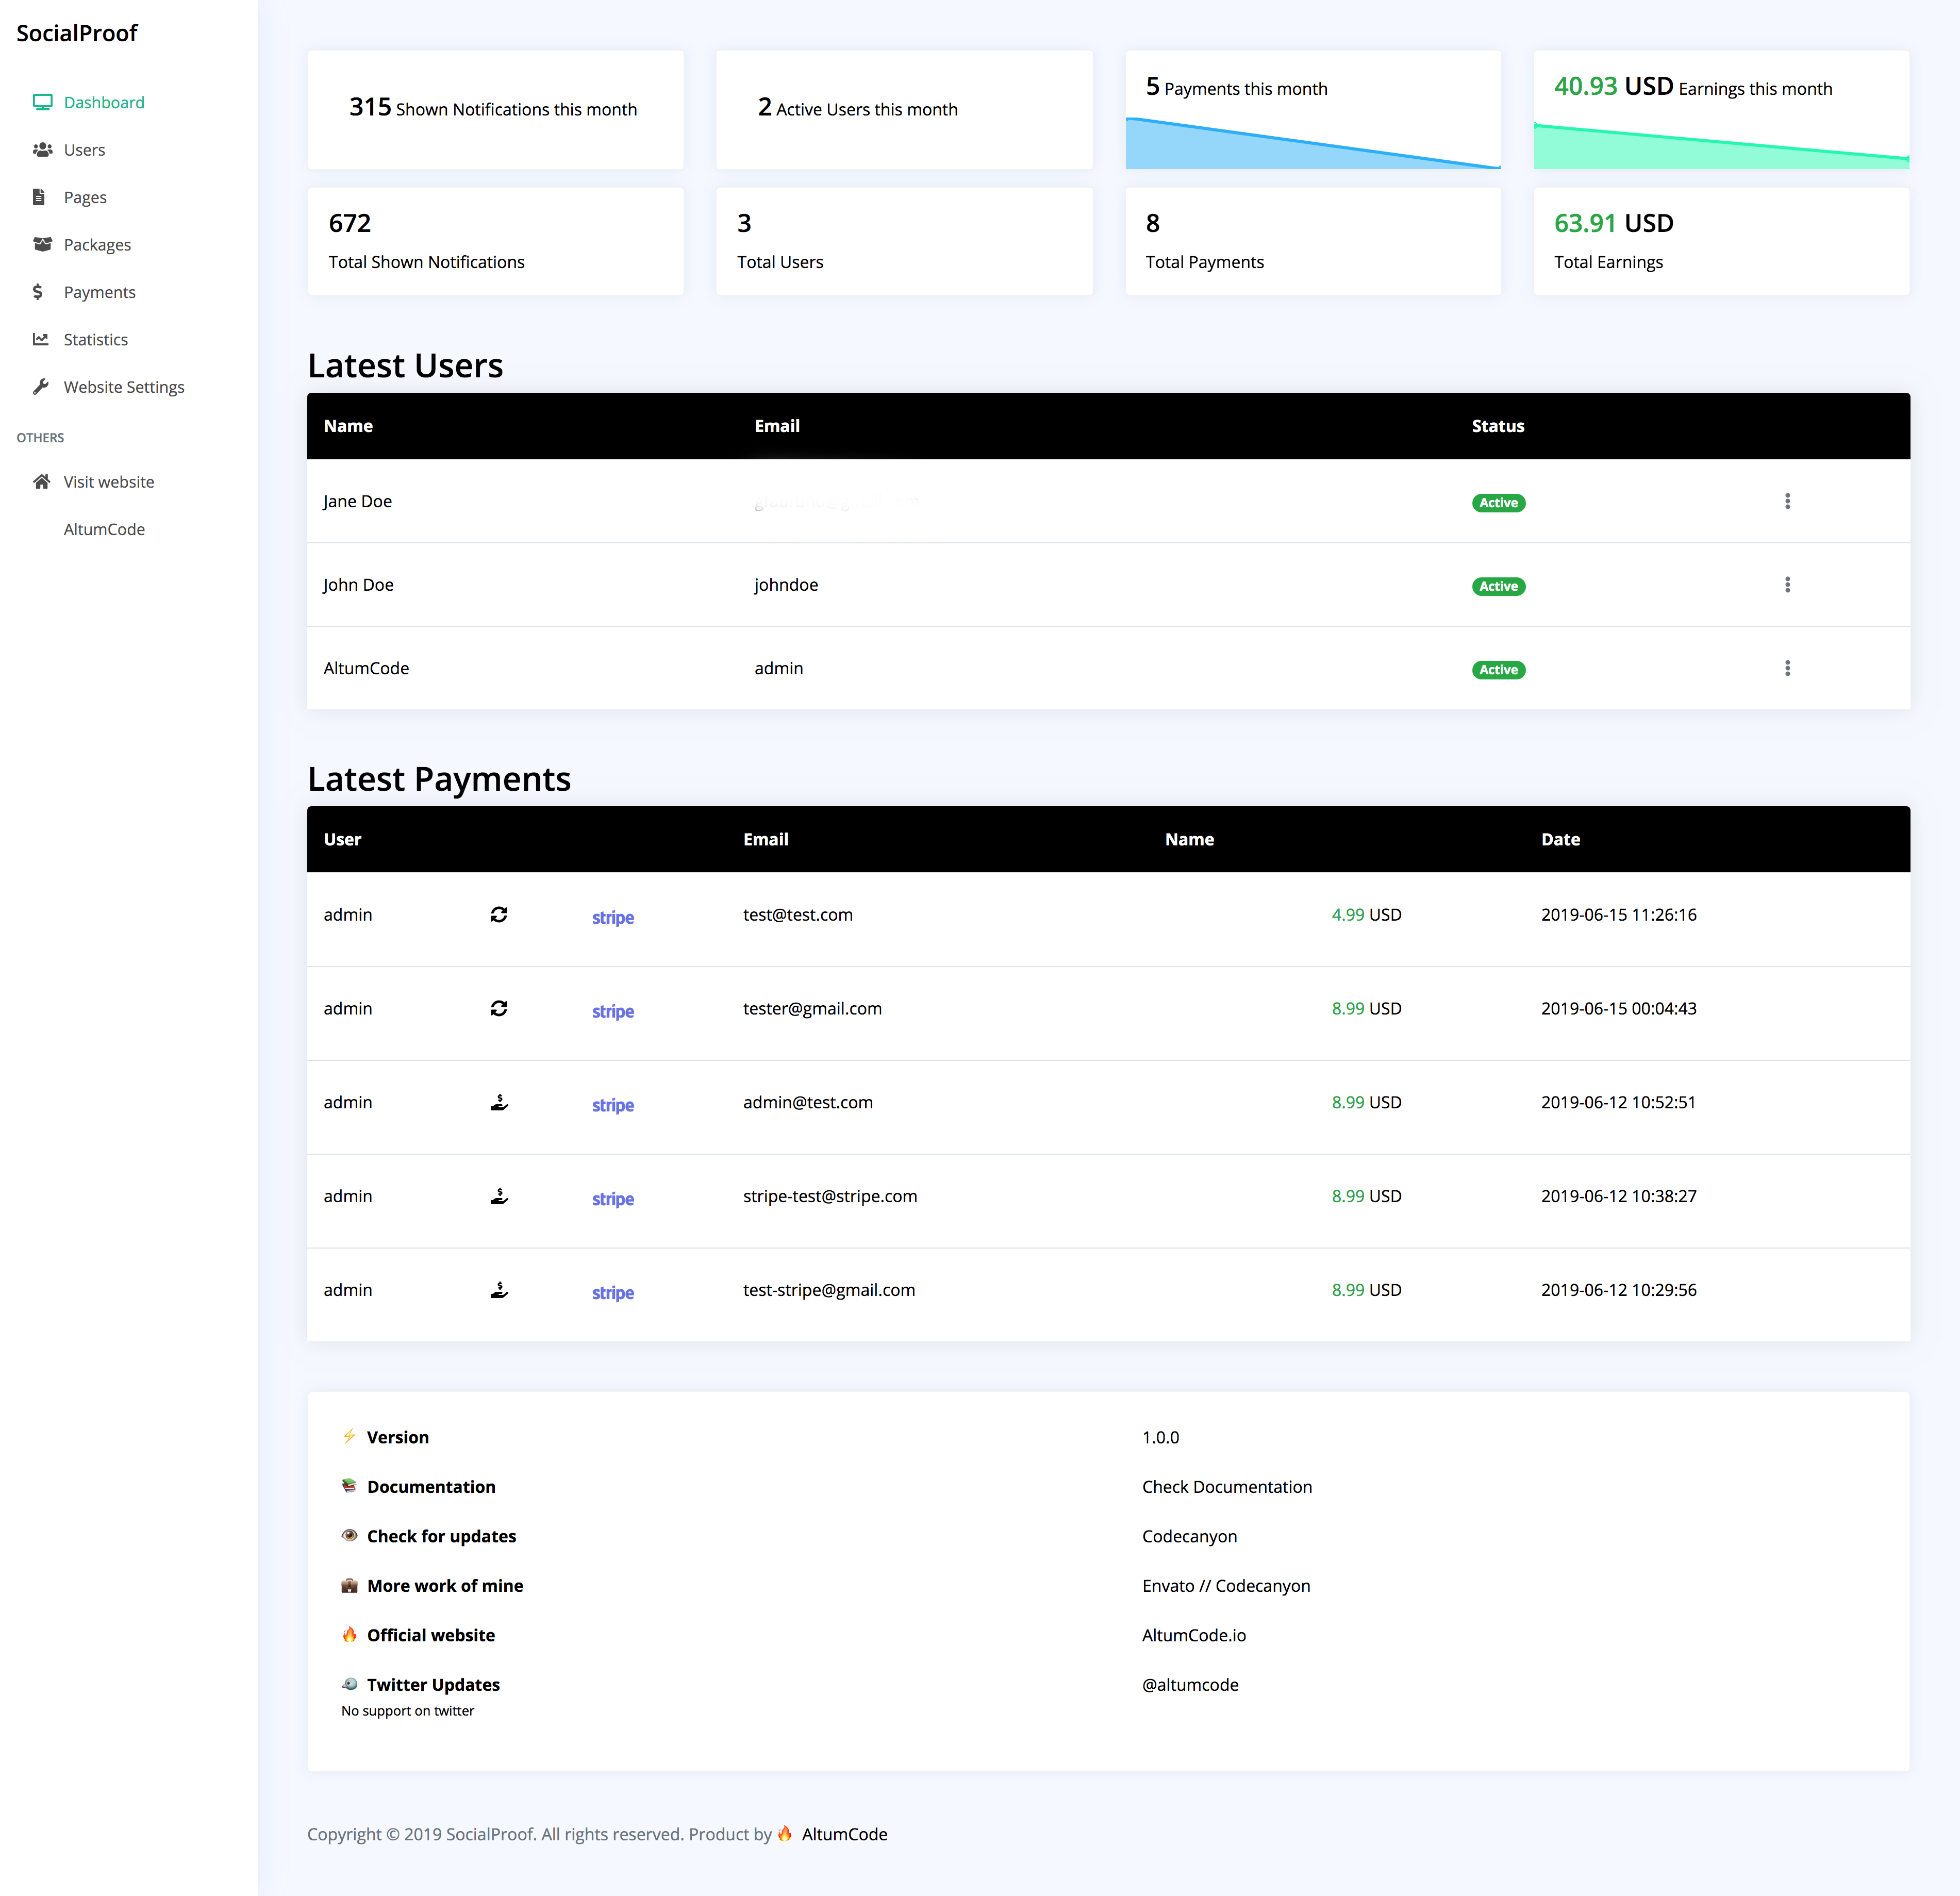
Task: Click the Visit website home icon
Action: 42,482
